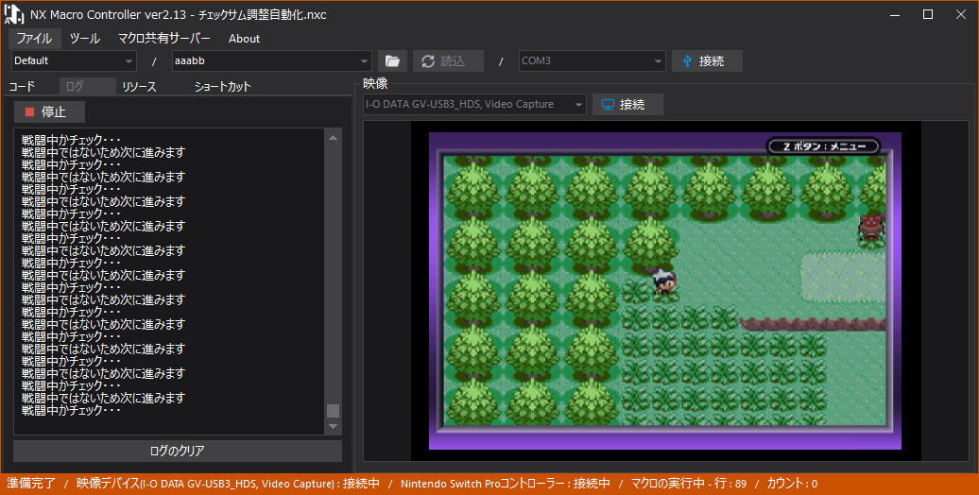Maximize the NX Macro Controller window
Image resolution: width=979 pixels, height=495 pixels.
click(x=928, y=14)
